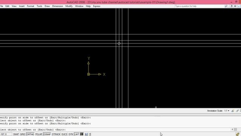Screen dimensions: 241x136
Task: Click the Select object to offset command prompt
Action: click(x=33, y=130)
